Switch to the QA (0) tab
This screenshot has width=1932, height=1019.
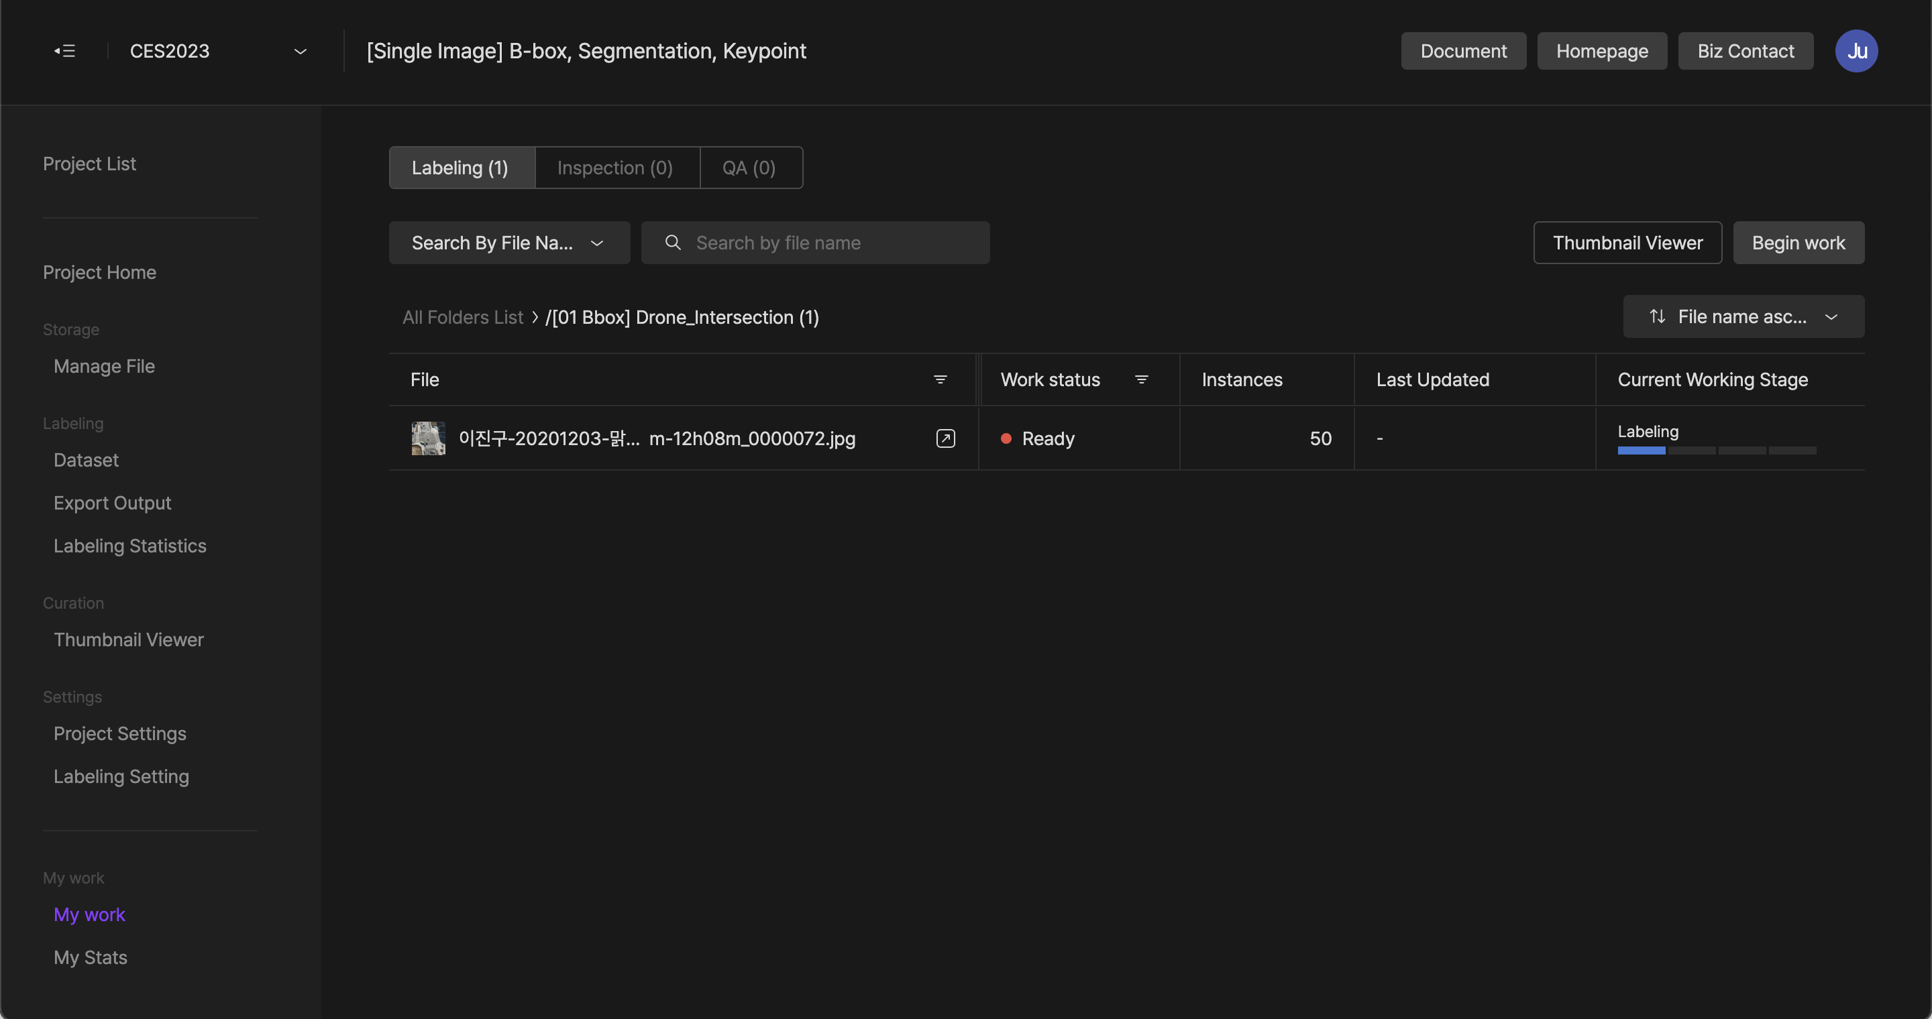tap(749, 168)
